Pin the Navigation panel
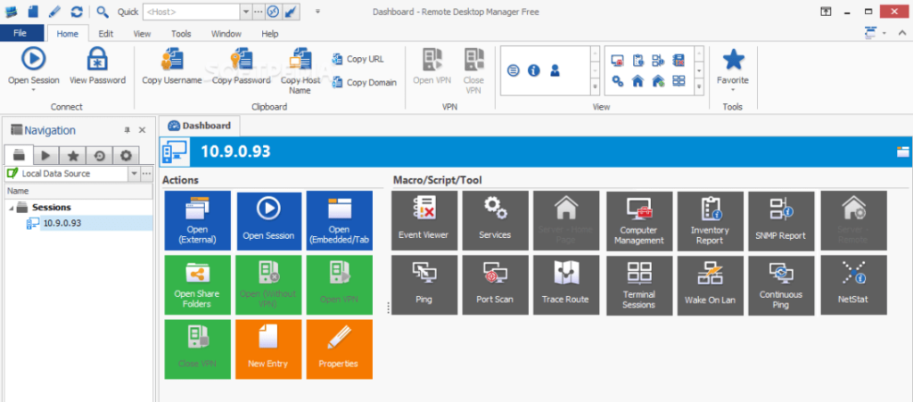This screenshot has width=913, height=402. point(127,130)
